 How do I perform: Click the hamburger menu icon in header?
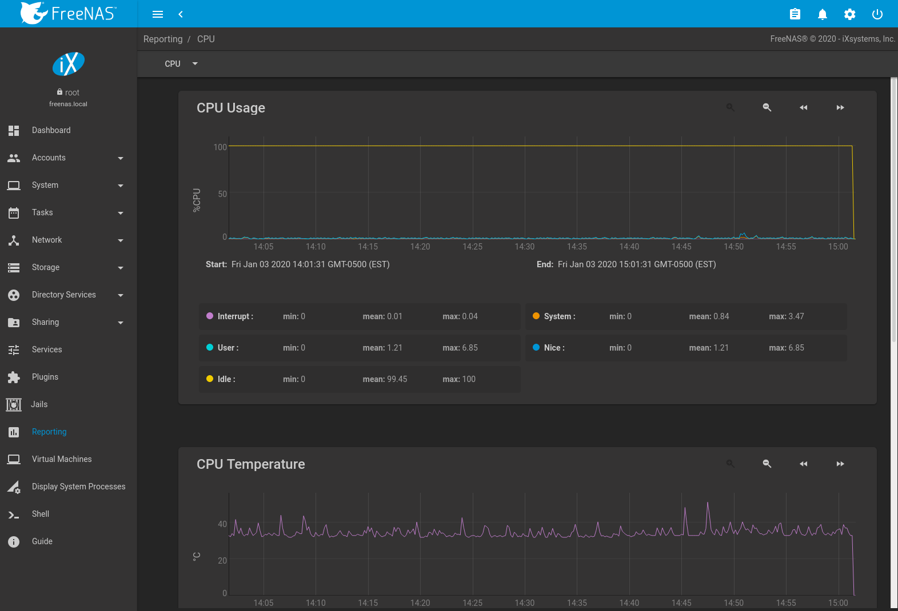point(158,14)
